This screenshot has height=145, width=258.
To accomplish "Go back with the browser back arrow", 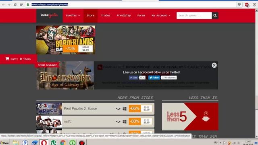I will 3,5.
